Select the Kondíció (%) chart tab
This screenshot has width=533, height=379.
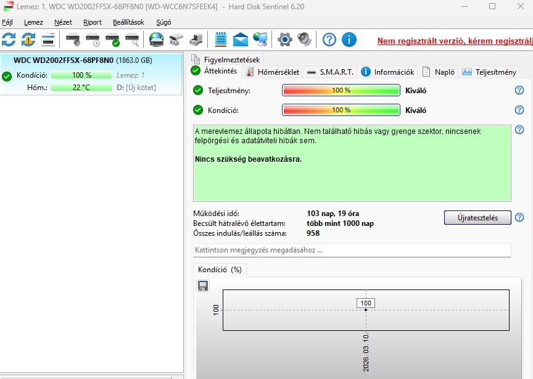coord(220,270)
